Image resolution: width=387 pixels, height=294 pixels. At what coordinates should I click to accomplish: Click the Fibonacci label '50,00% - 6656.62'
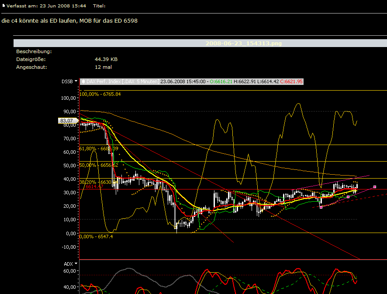(x=99, y=165)
